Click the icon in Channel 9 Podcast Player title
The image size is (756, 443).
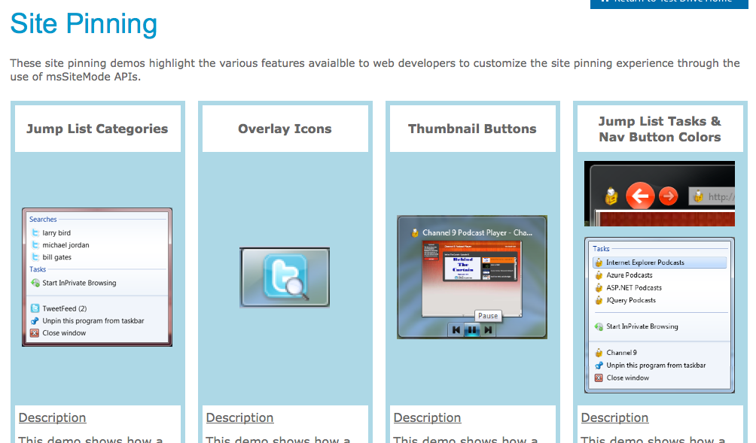point(414,233)
